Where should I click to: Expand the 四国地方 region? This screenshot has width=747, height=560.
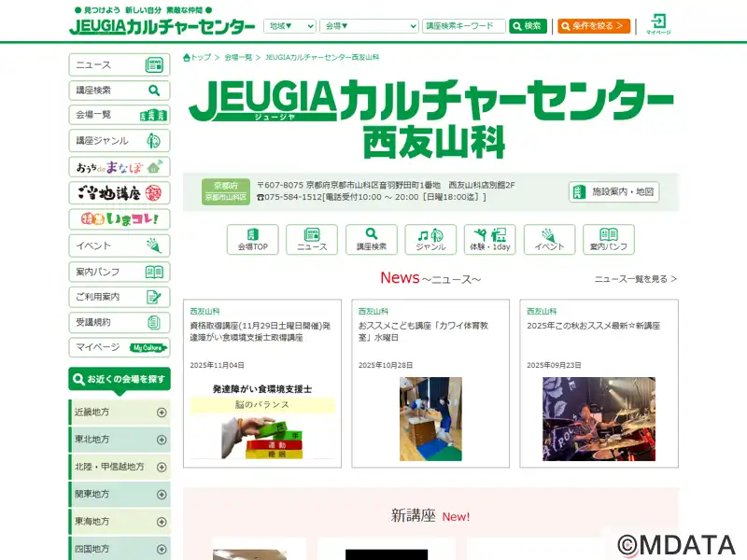click(x=120, y=549)
